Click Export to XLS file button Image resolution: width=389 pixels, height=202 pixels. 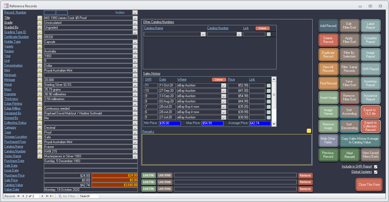tap(370, 112)
